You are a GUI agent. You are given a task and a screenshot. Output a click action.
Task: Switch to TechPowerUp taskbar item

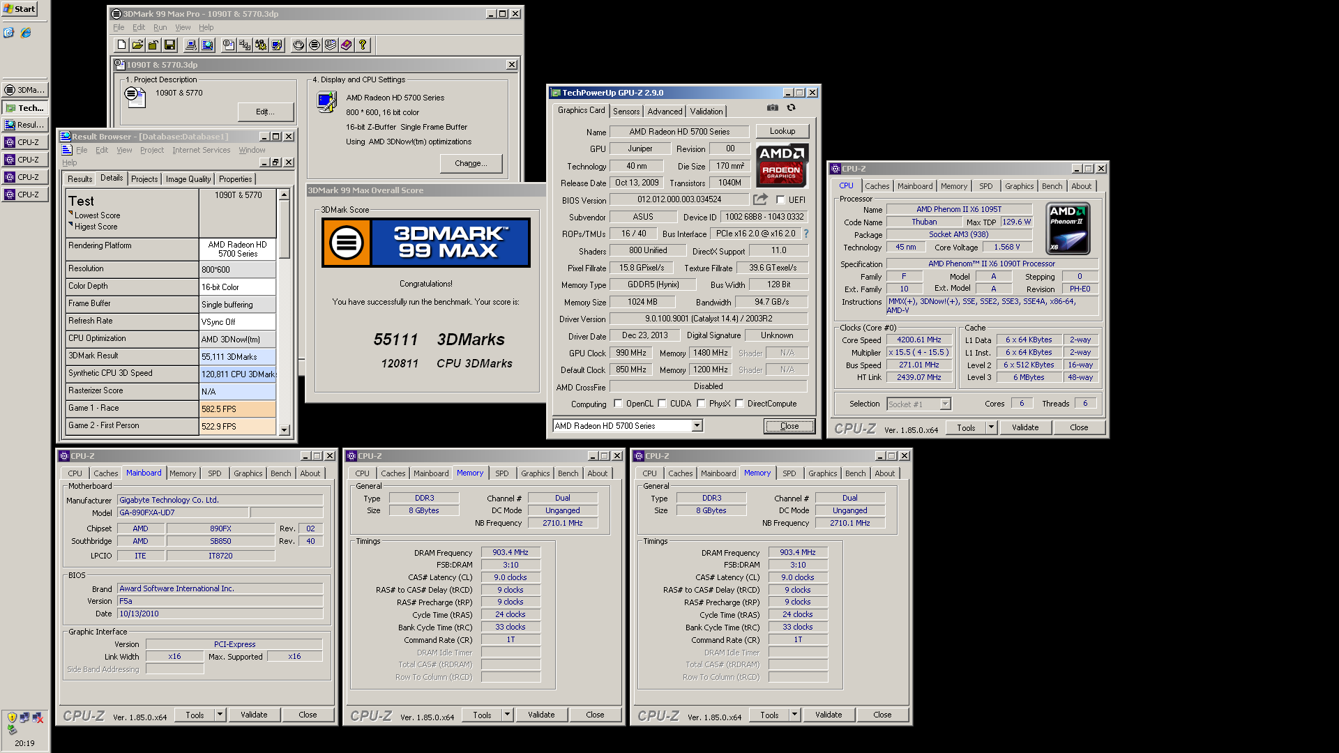tap(25, 107)
